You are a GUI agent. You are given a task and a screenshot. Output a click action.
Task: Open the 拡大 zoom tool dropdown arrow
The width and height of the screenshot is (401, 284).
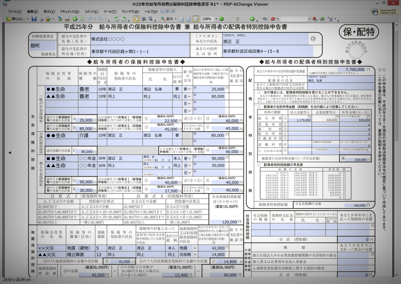[176, 19]
